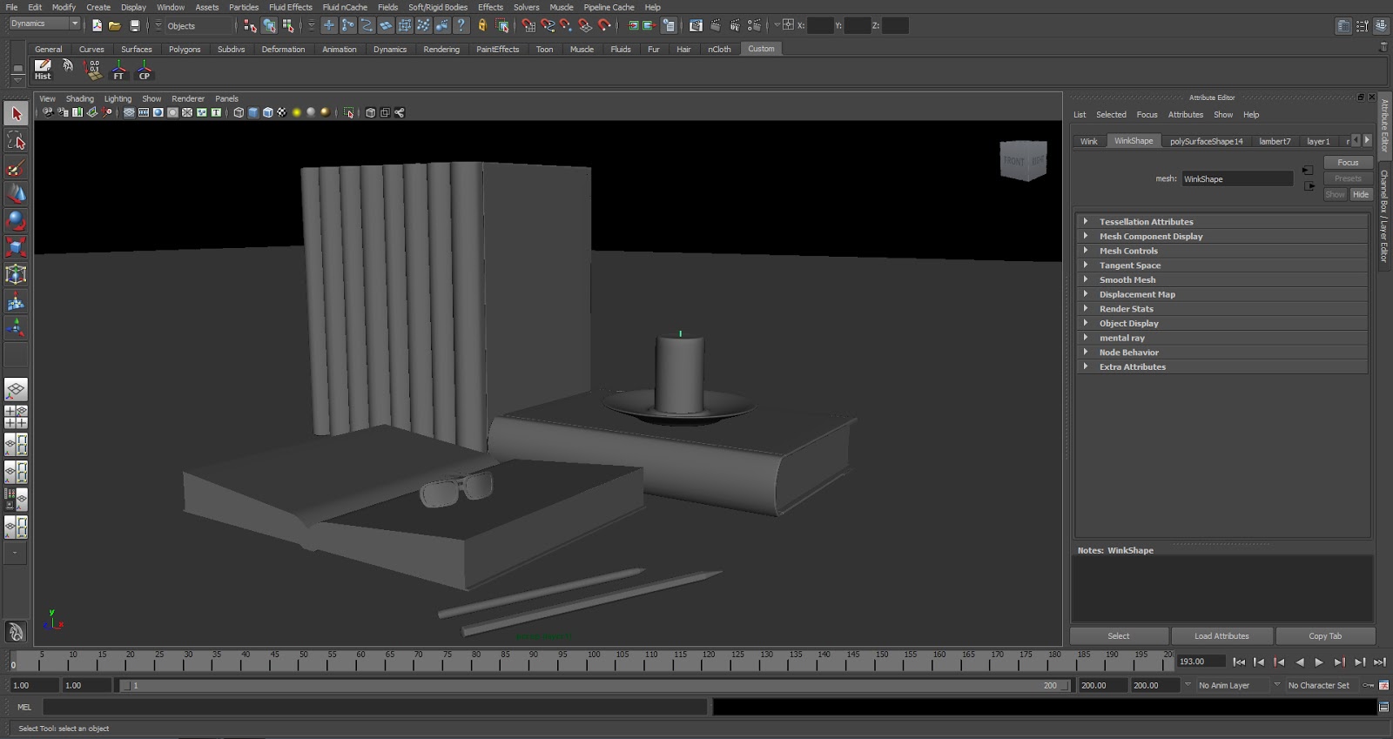Open Render Settings from the status line
The image size is (1393, 739).
754,25
